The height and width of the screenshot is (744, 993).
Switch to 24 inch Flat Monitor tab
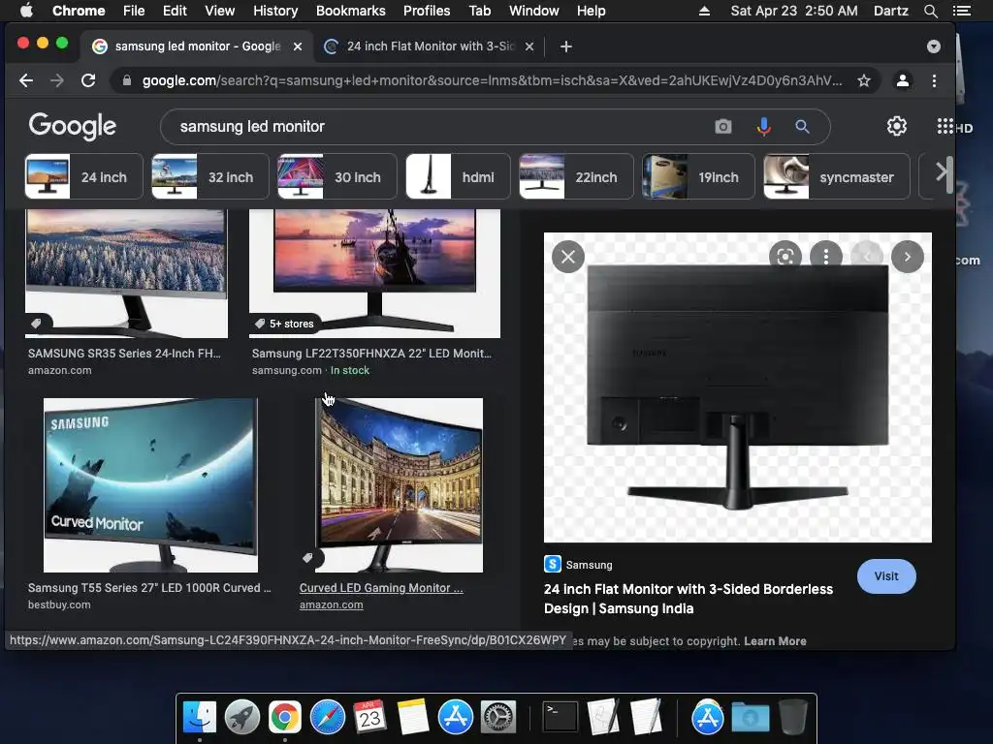431,46
